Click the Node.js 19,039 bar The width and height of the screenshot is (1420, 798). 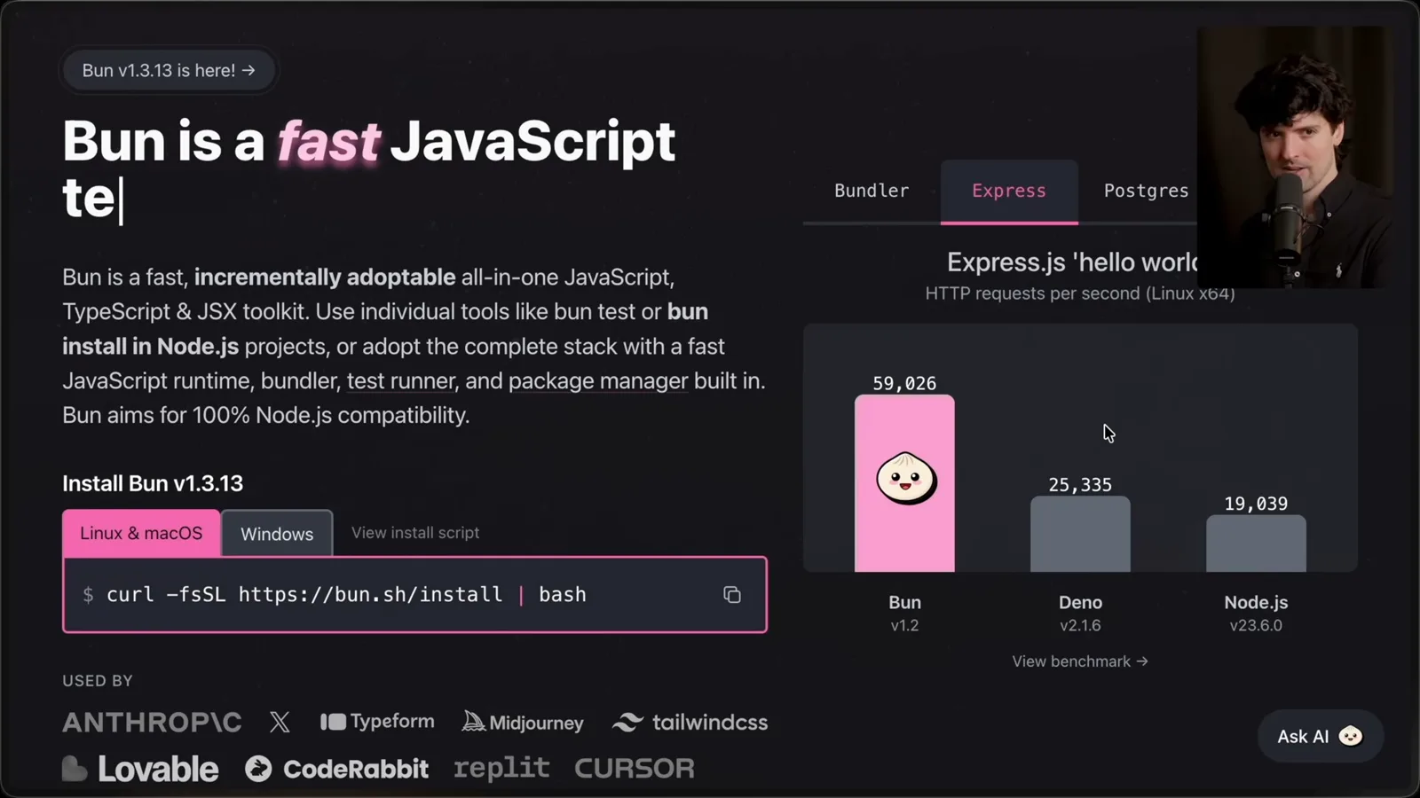coord(1256,544)
